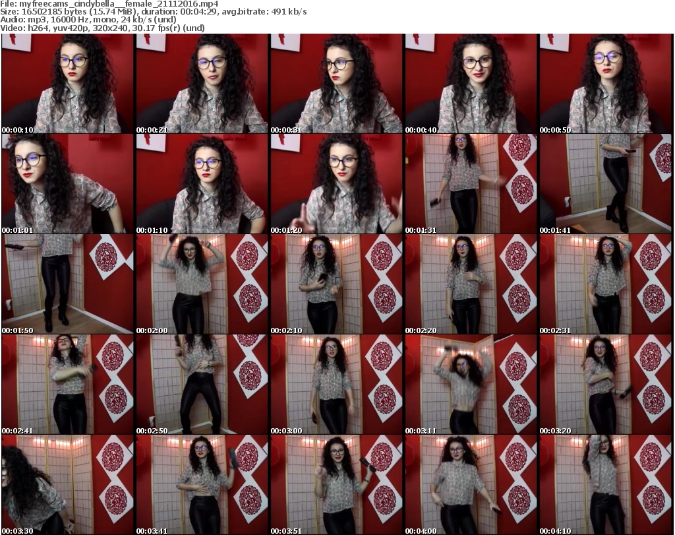Pick the 00:02:00 frame thumbnail

[x=202, y=284]
